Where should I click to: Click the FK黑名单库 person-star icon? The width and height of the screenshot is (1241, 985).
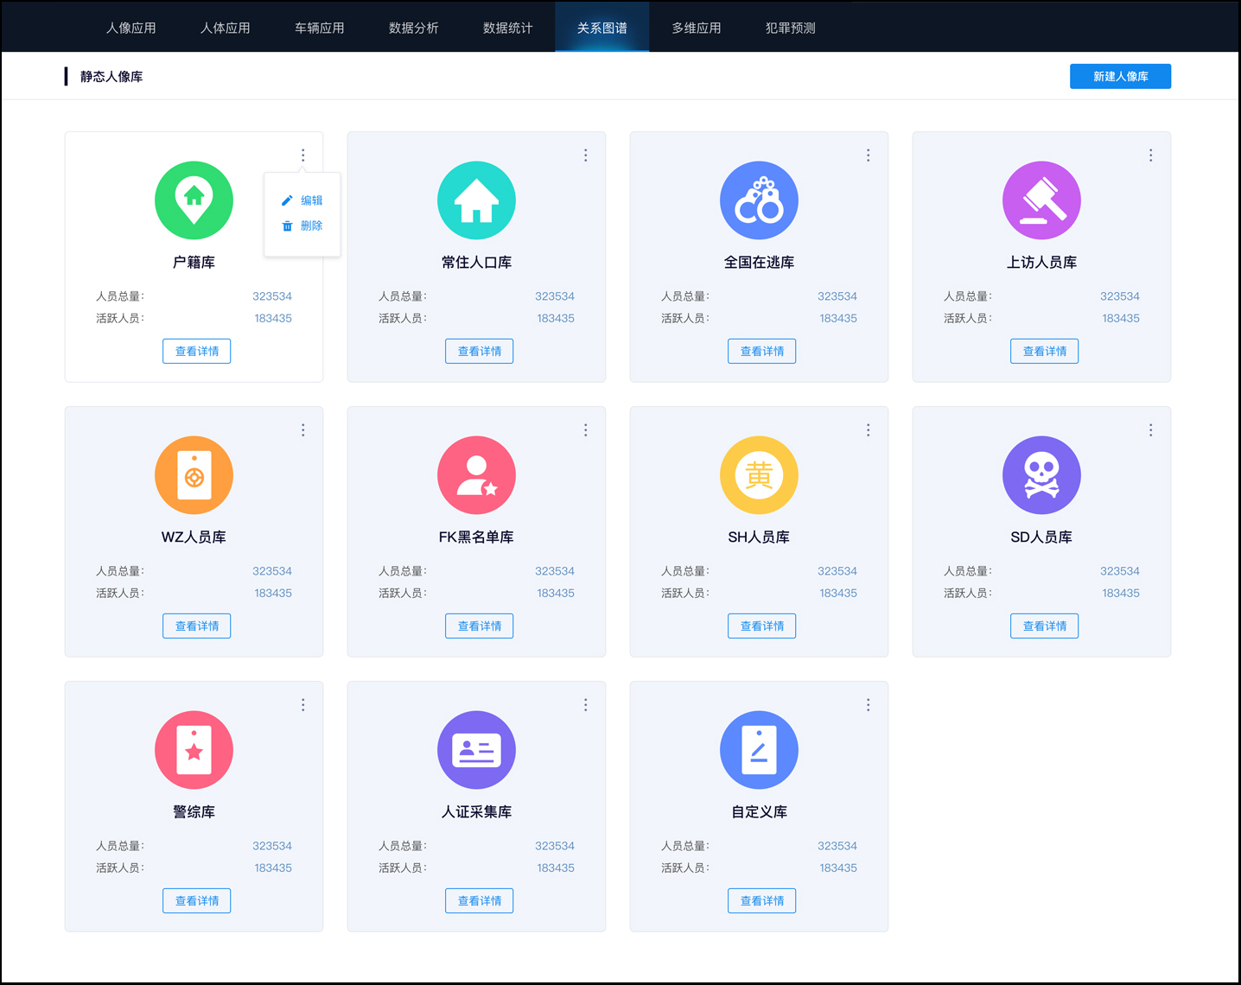(x=476, y=475)
